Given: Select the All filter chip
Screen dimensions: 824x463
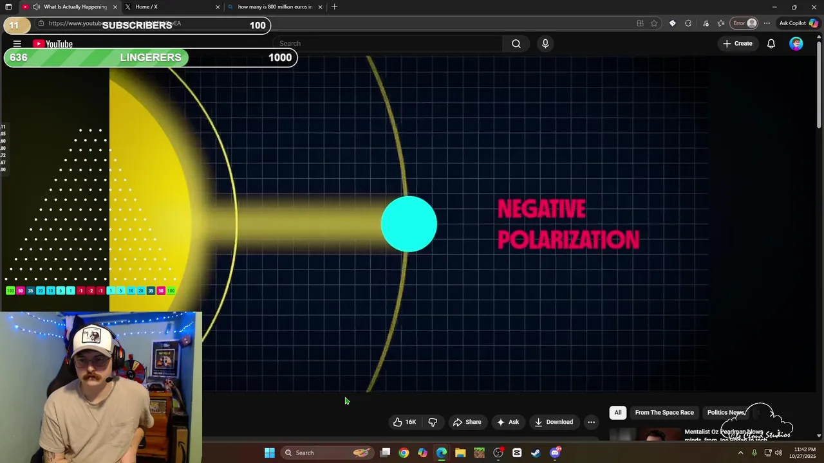Looking at the screenshot, I should pyautogui.click(x=618, y=412).
